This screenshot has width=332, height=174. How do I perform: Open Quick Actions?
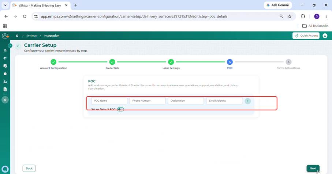[306, 35]
